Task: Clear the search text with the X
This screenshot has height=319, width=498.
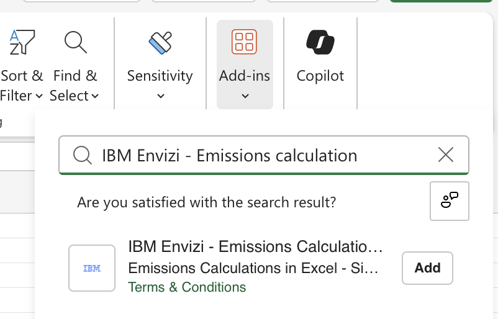Action: click(446, 155)
